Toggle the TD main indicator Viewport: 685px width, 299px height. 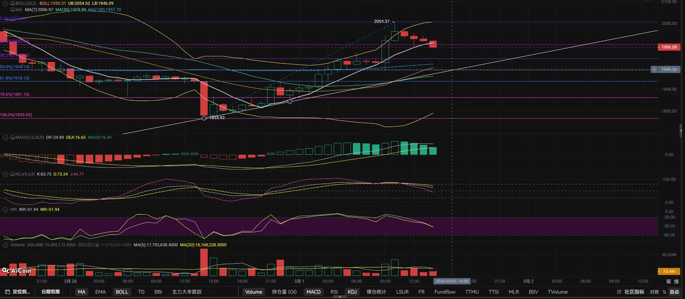pos(141,292)
